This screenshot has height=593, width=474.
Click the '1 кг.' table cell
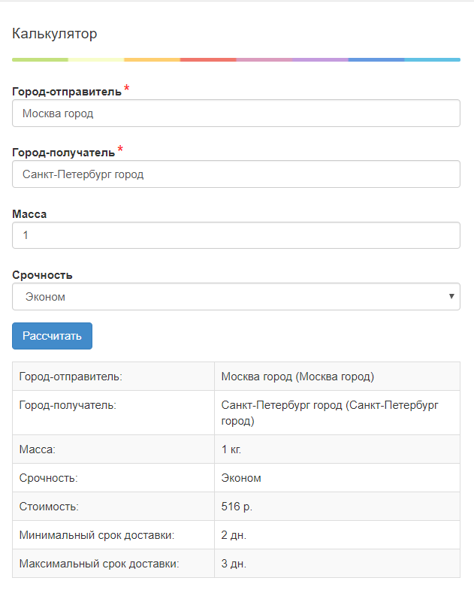pos(337,449)
